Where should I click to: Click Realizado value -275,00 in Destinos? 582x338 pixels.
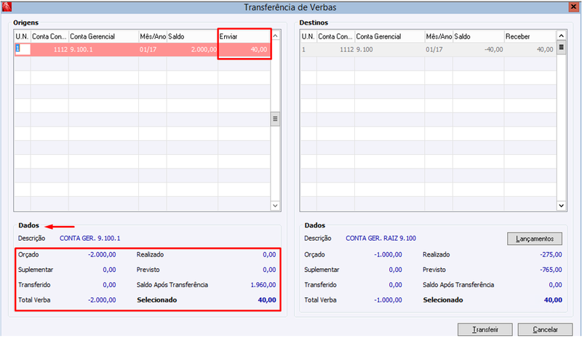[x=551, y=254]
